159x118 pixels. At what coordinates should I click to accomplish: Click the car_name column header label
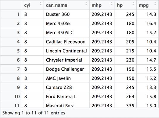56,5
